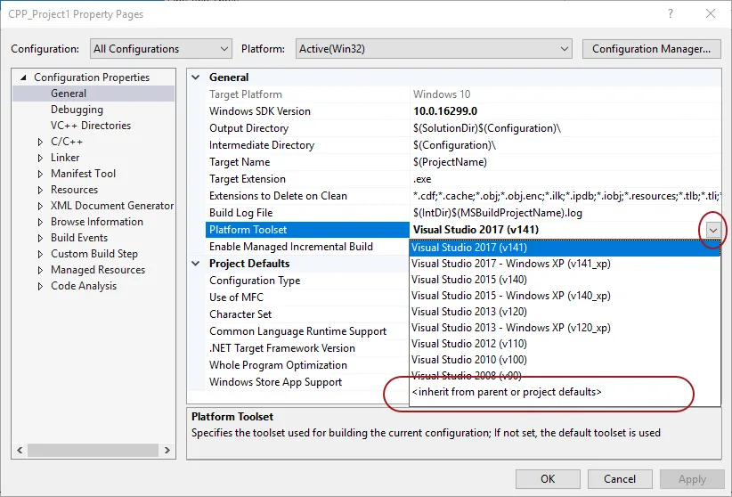This screenshot has height=497, width=732.
Task: Expand the Browse Information node
Action: pos(41,222)
